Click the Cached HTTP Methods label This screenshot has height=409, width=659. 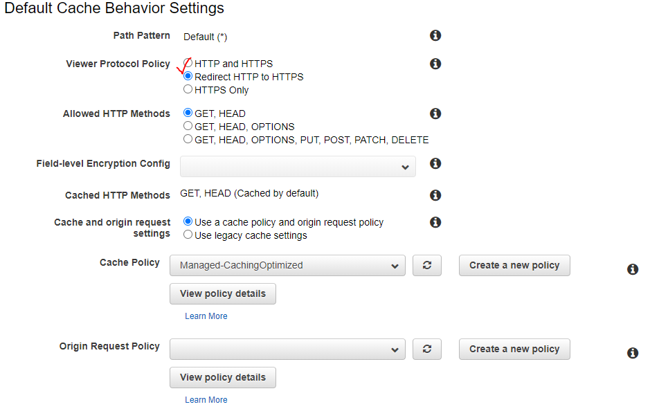[x=118, y=195]
